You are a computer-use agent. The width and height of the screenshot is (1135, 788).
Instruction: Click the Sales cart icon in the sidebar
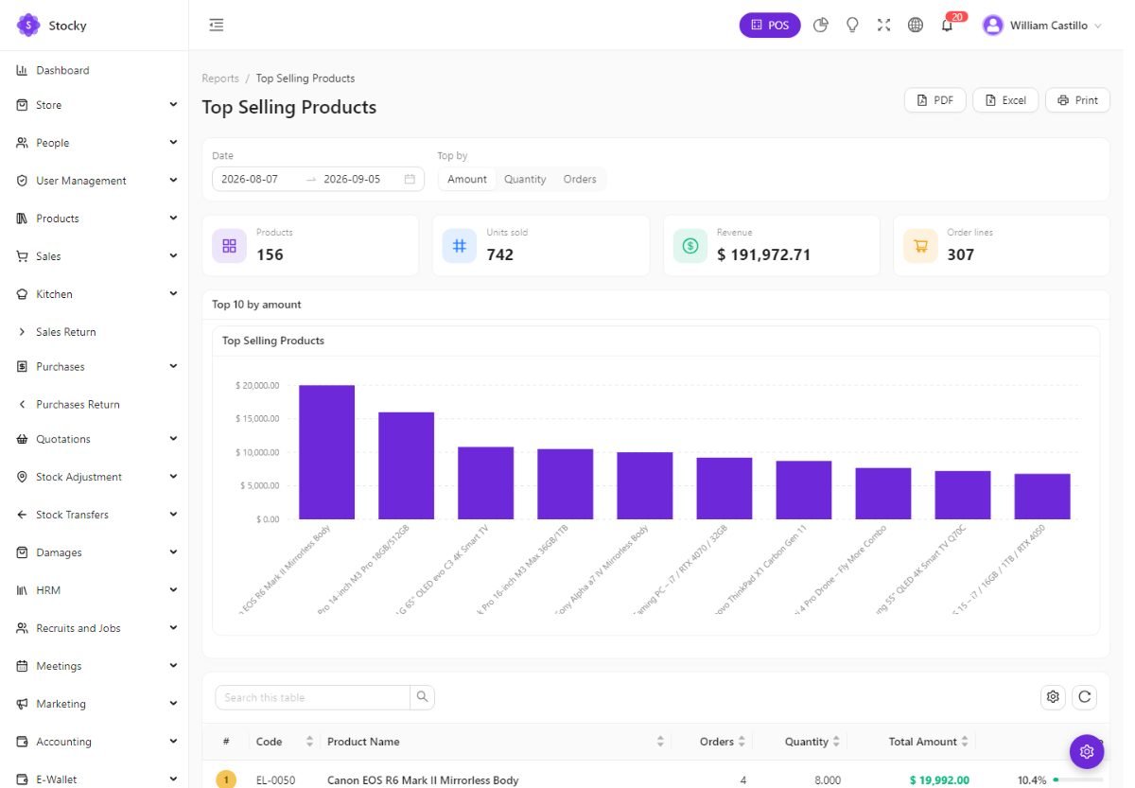pos(22,256)
